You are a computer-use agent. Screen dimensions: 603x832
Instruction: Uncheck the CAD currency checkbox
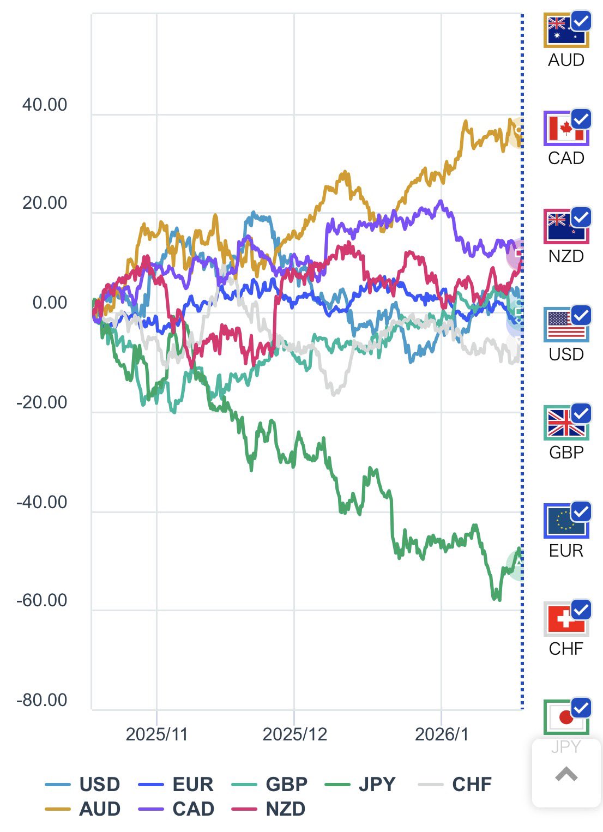point(581,119)
